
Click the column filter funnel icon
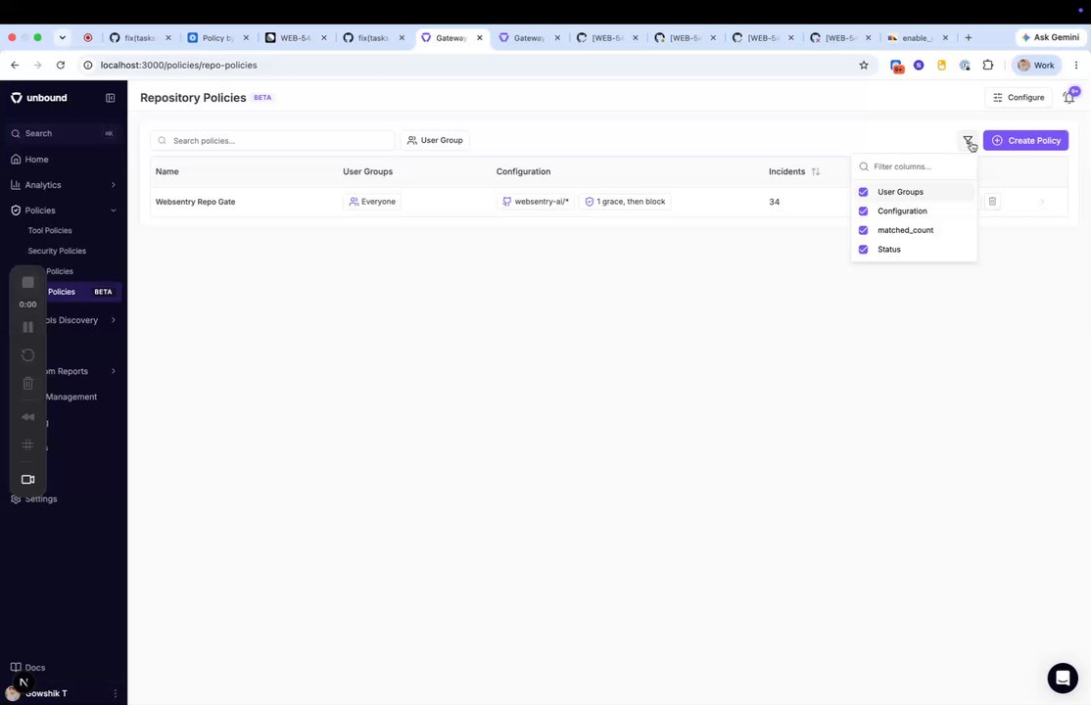(x=968, y=141)
